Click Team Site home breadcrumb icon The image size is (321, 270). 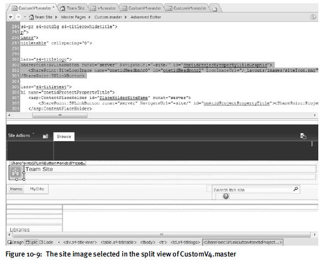tap(31, 17)
